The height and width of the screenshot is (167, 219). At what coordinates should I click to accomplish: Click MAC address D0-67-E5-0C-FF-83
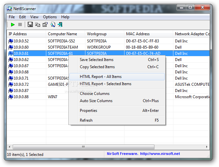[142, 41]
